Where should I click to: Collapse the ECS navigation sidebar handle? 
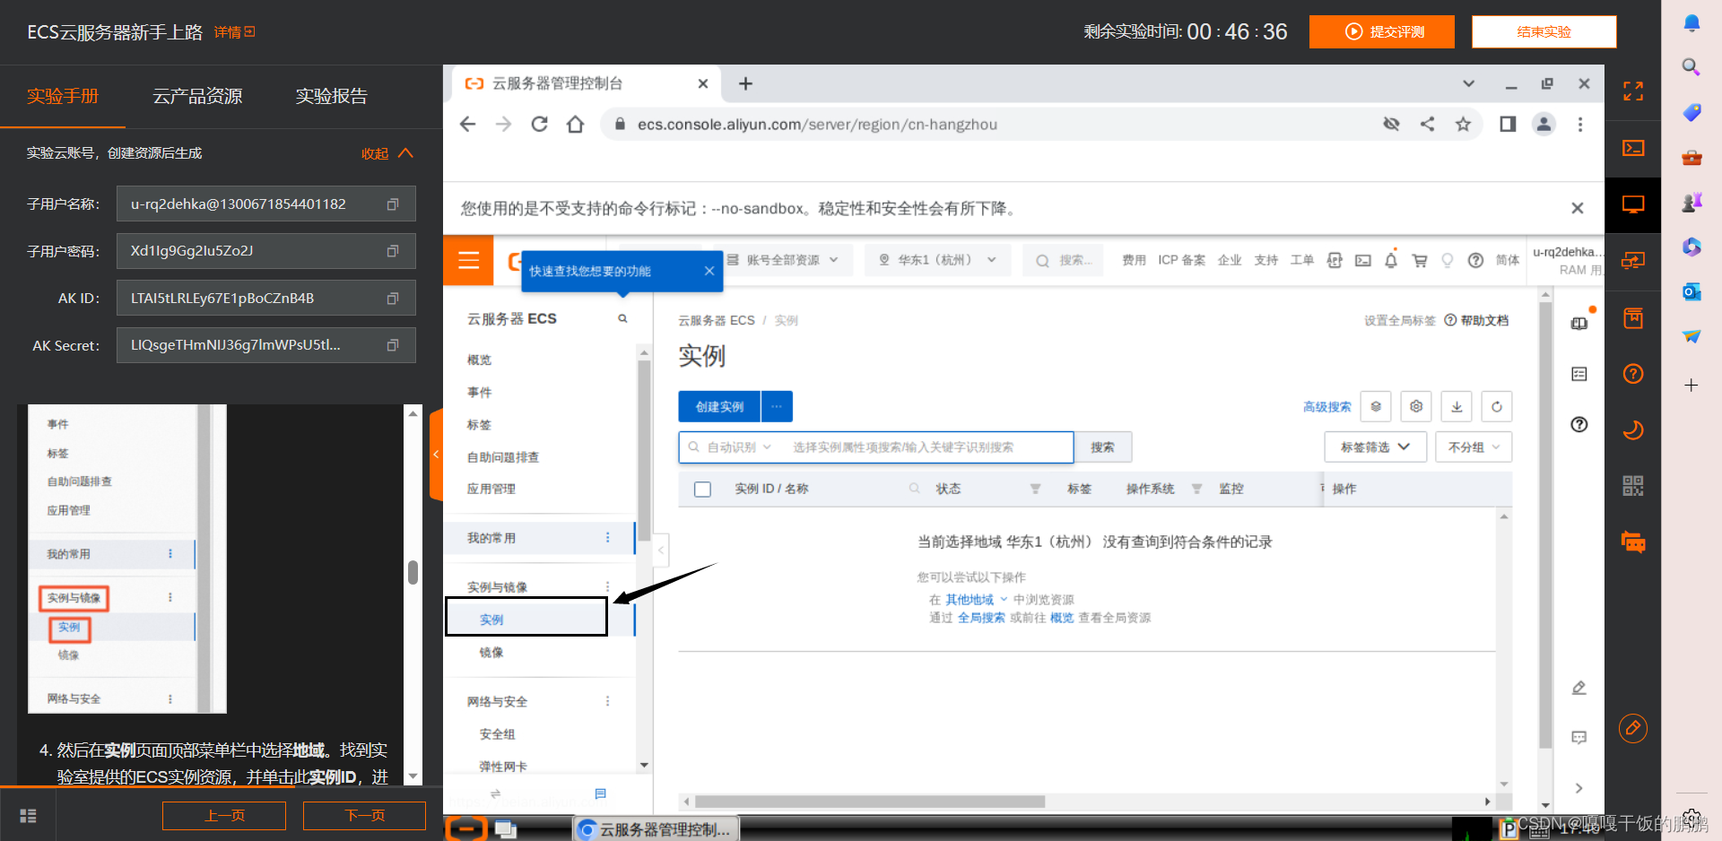(661, 550)
